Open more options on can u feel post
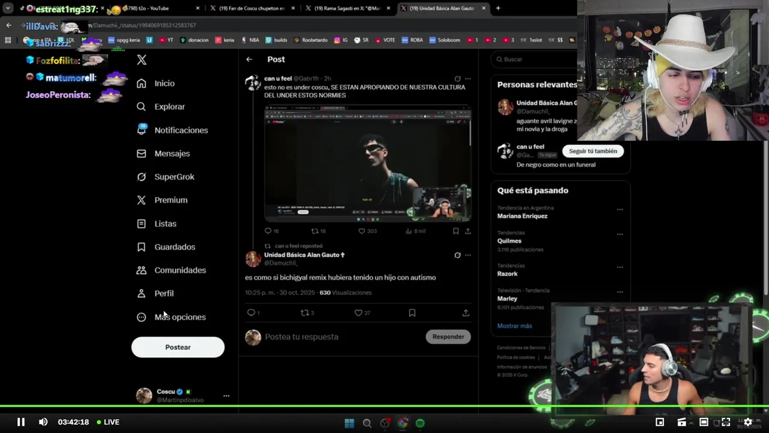 [x=468, y=79]
